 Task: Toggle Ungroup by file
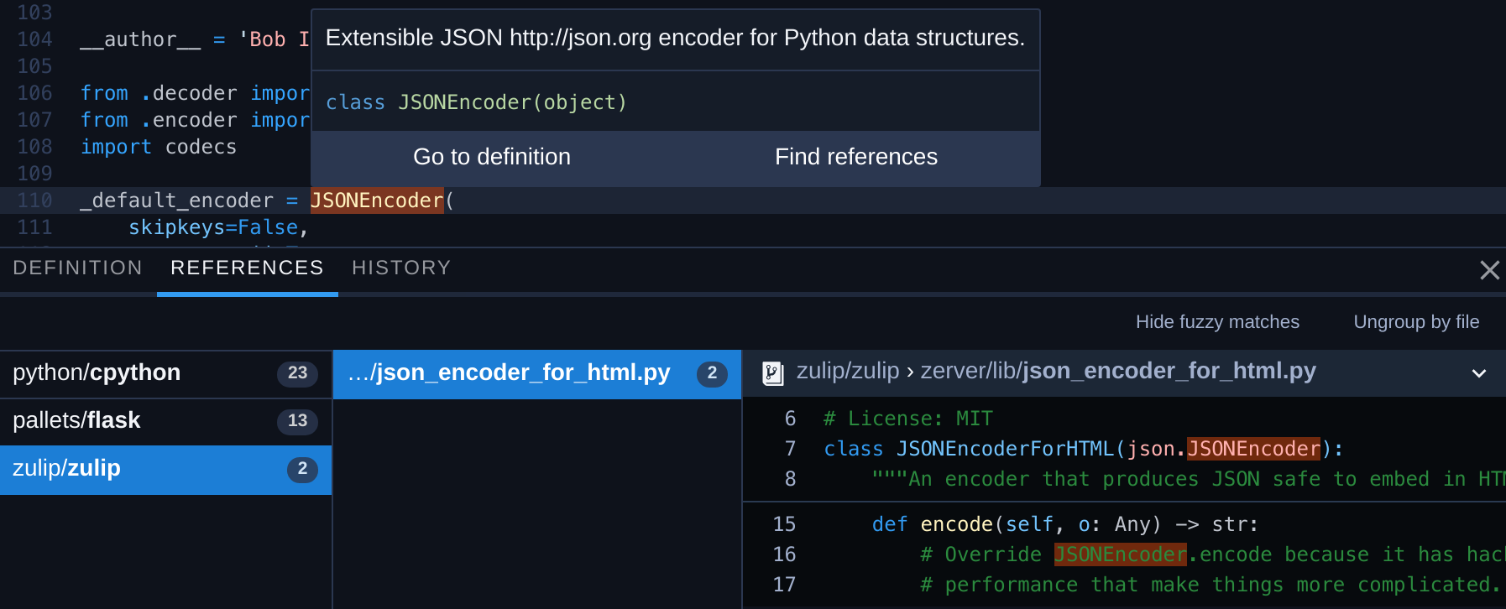(1416, 322)
